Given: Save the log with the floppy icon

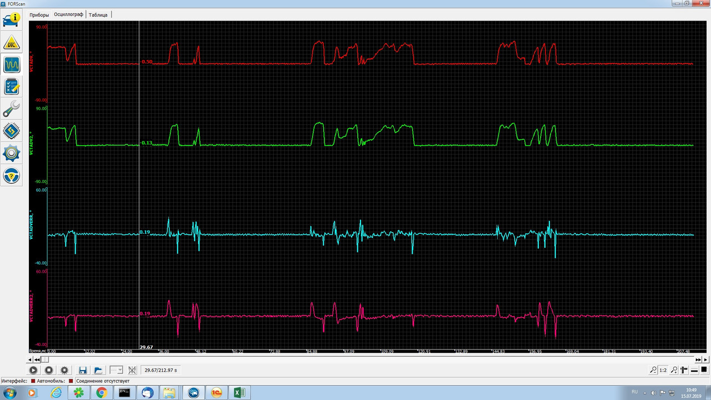Looking at the screenshot, I should tap(83, 370).
